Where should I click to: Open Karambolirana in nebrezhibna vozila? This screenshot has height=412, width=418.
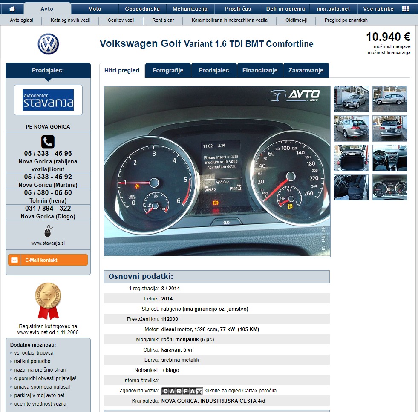230,20
